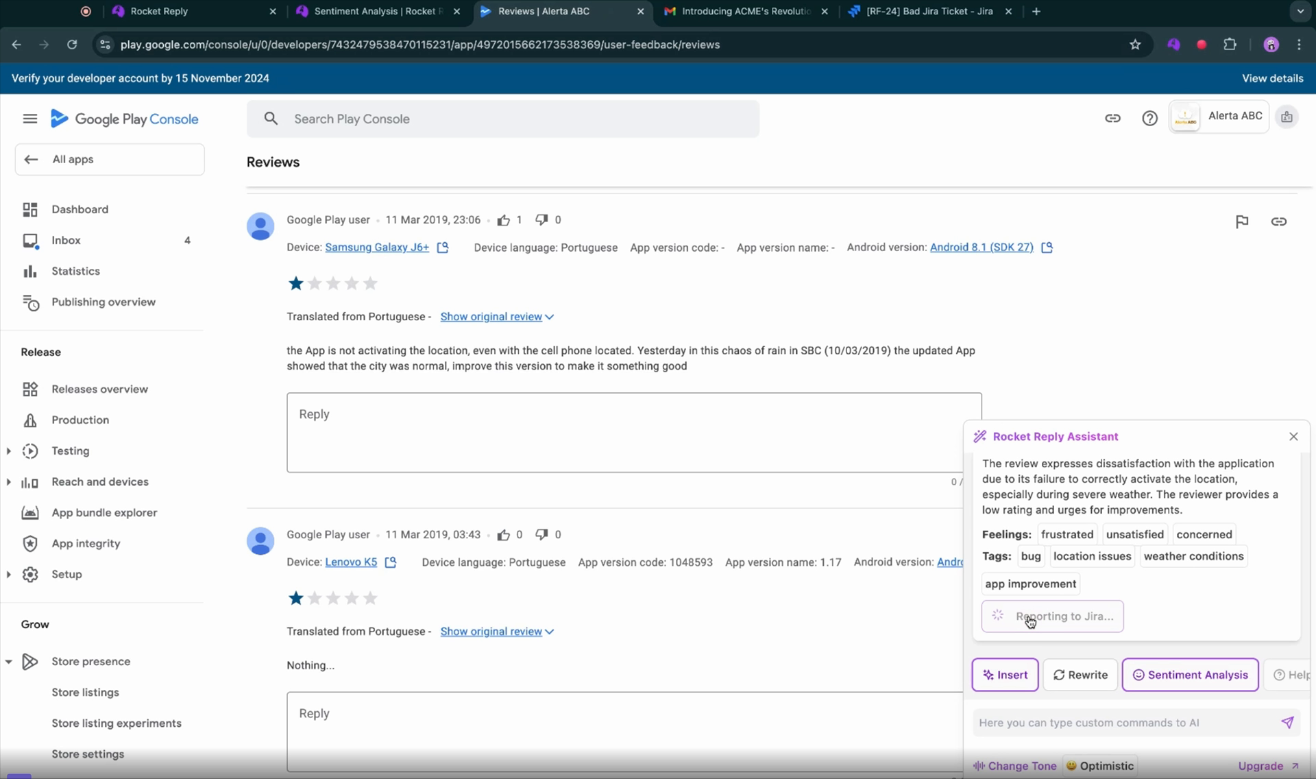Expand the second Show original review
Viewport: 1316px width, 779px height.
pos(497,631)
